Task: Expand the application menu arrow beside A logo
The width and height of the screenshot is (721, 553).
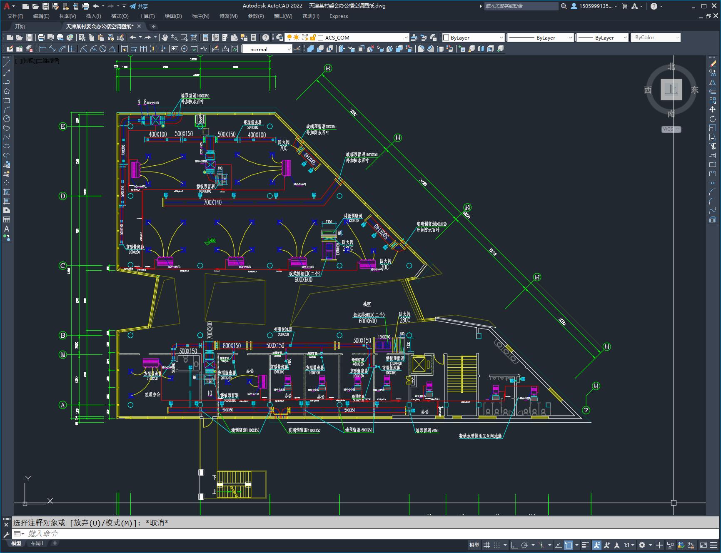Action: (13, 6)
